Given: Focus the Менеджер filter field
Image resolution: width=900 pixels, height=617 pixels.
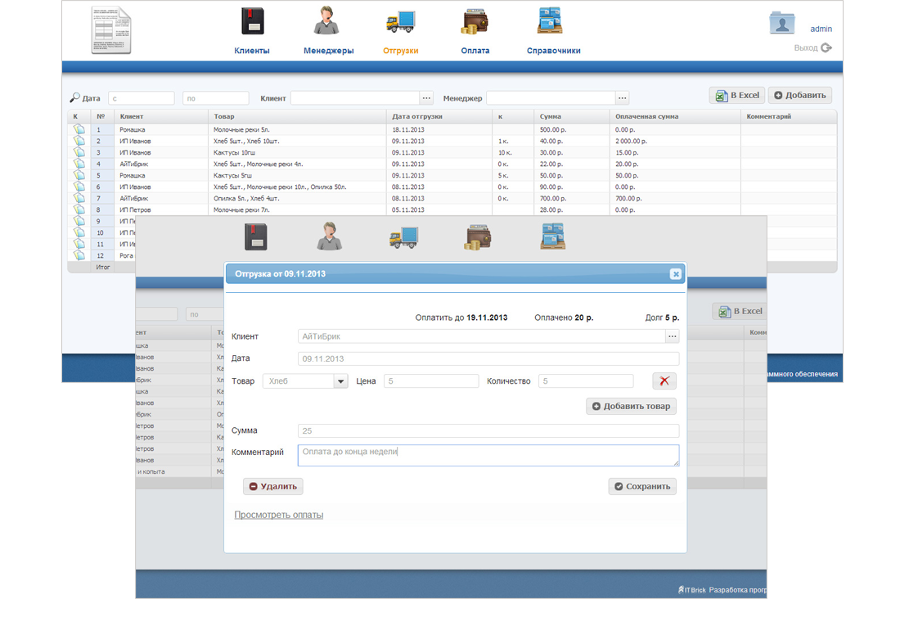Looking at the screenshot, I should point(551,98).
